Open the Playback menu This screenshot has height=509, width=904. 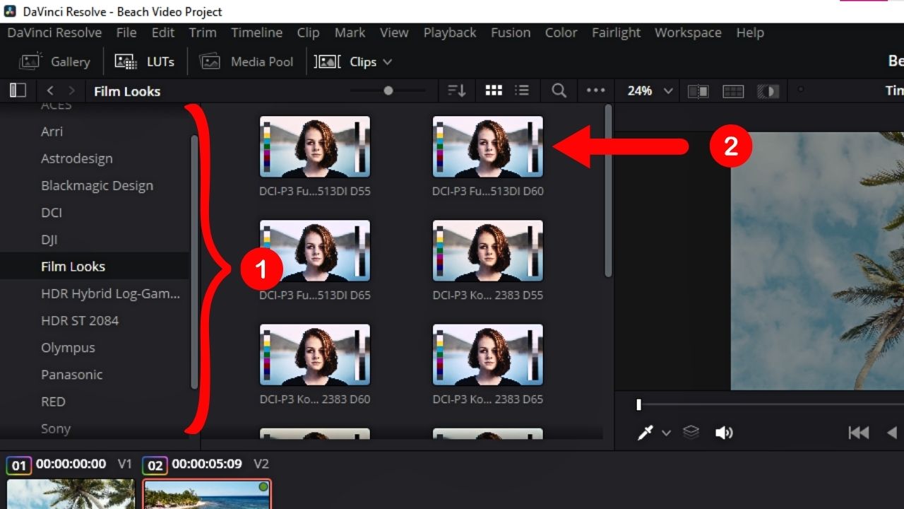[x=451, y=33]
